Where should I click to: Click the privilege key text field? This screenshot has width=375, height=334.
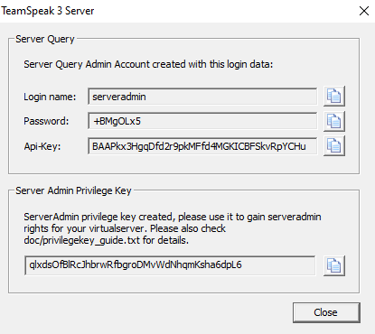coord(170,265)
